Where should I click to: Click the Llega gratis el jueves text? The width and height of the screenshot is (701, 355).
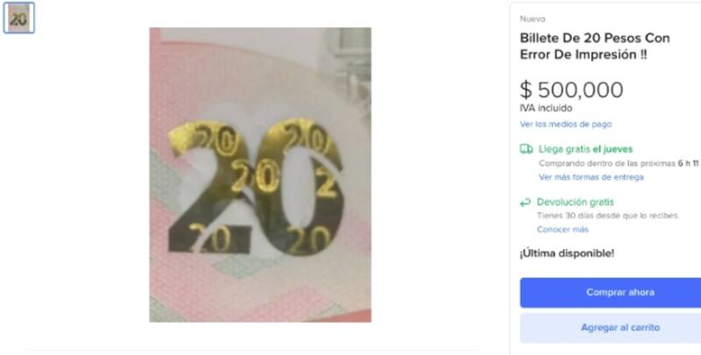pyautogui.click(x=585, y=149)
